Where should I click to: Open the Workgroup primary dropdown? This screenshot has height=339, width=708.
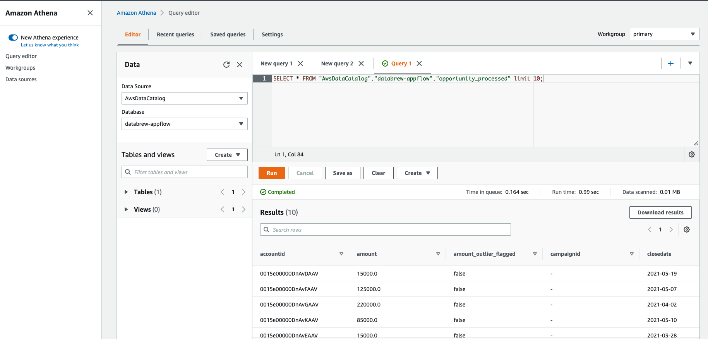(x=664, y=34)
